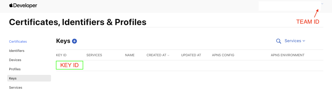Click the Name column header
Image resolution: width=332 pixels, height=104 pixels.
click(130, 55)
